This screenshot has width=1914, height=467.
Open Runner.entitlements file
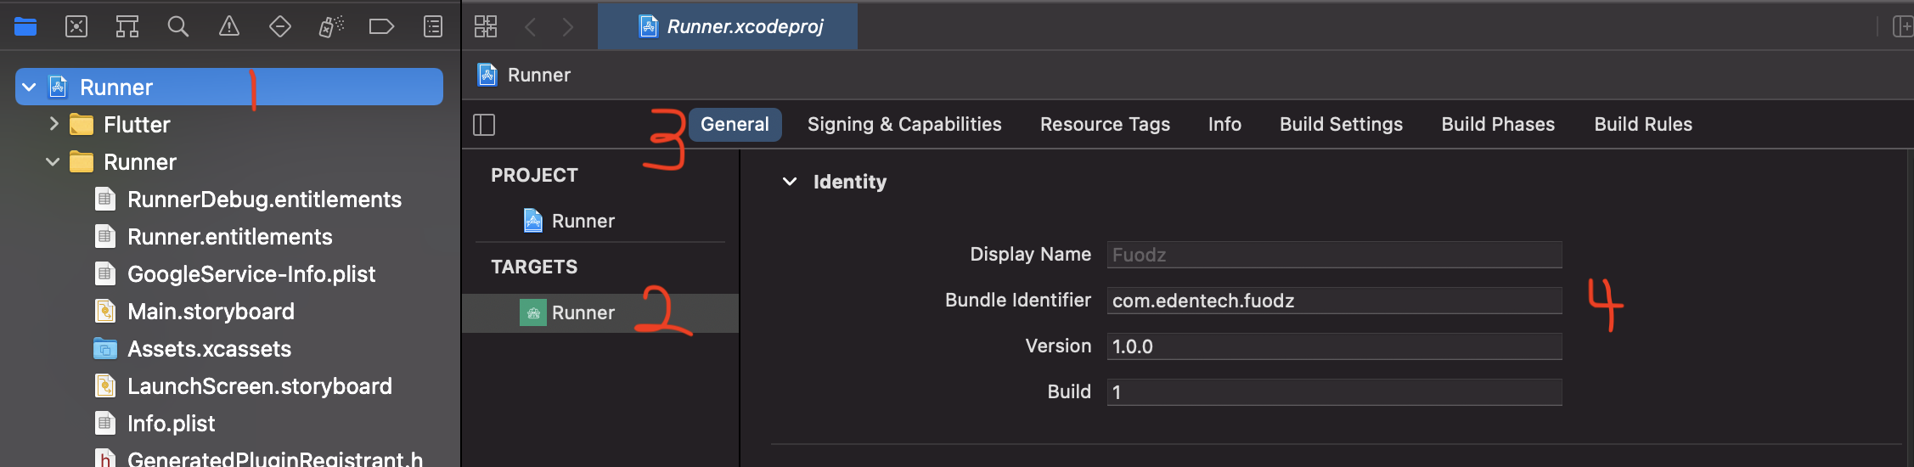tap(229, 236)
